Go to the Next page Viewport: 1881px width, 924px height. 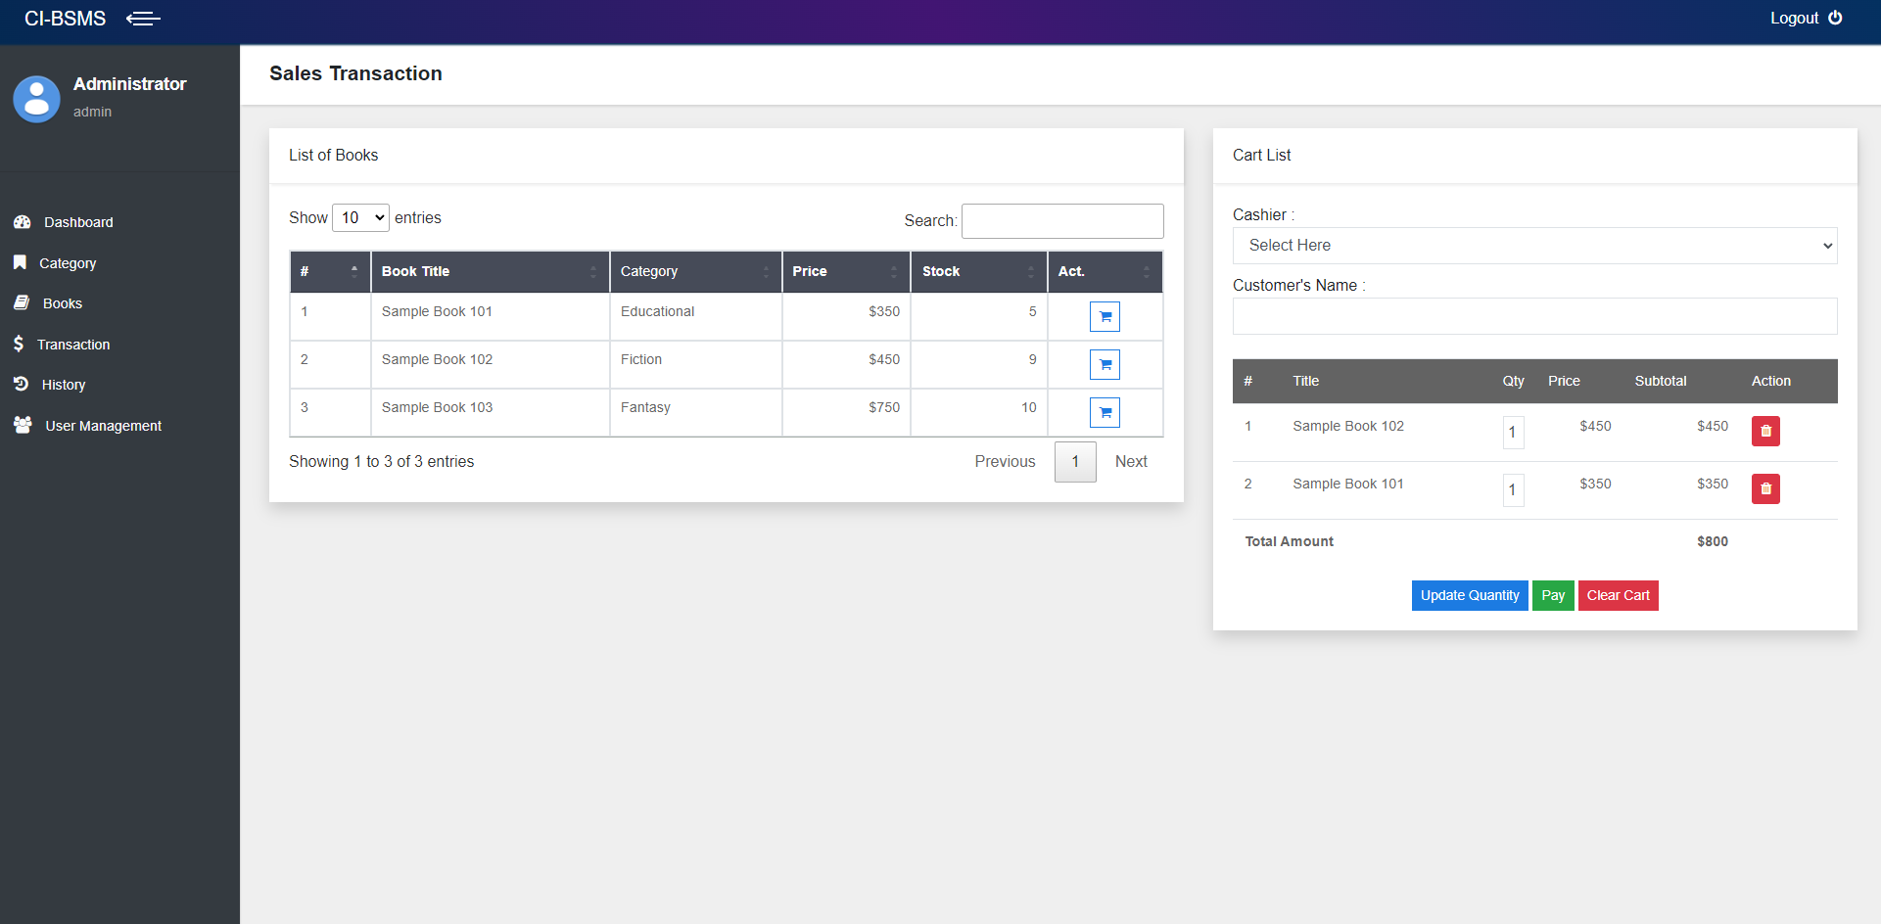click(x=1131, y=461)
